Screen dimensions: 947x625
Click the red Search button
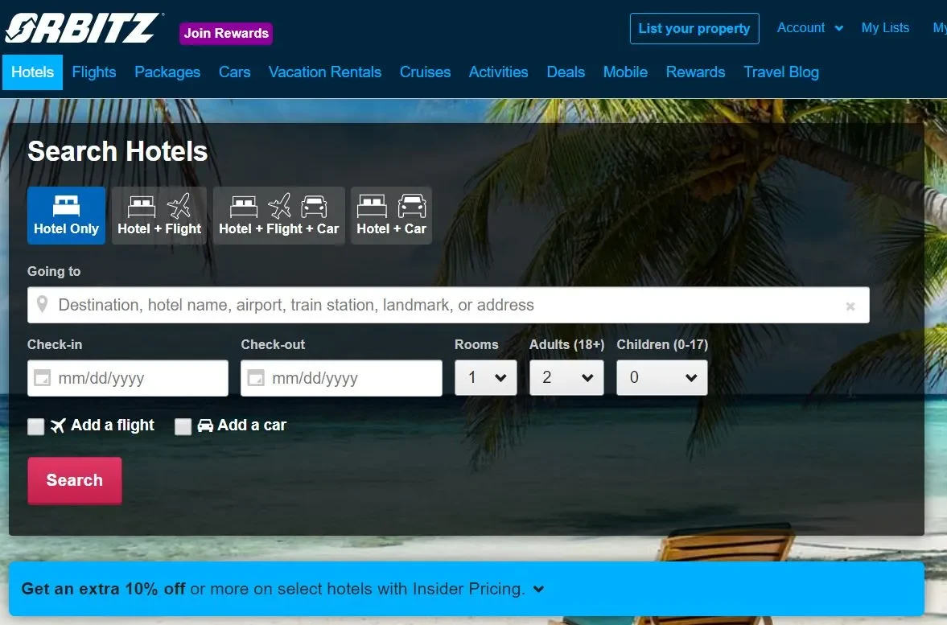click(x=75, y=480)
